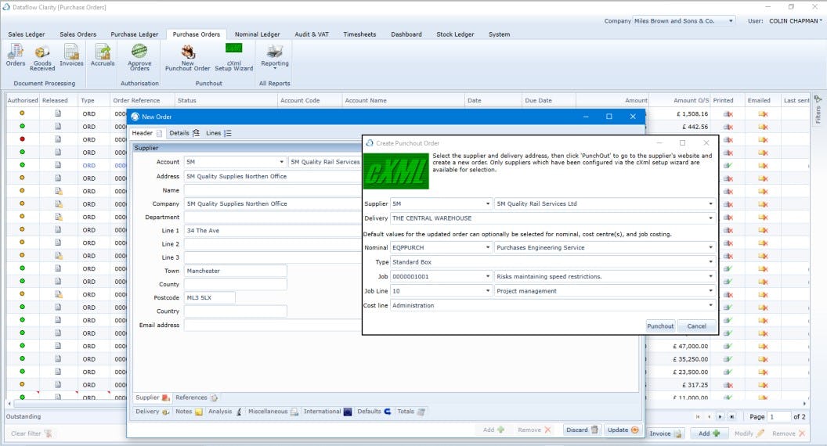The image size is (827, 446).
Task: Open the Timesheets tab
Action: [359, 34]
